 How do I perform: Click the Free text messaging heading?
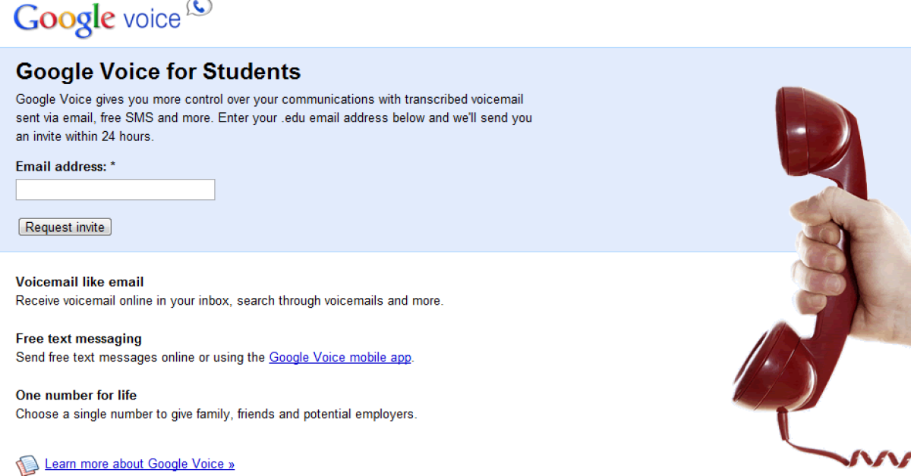[79, 339]
